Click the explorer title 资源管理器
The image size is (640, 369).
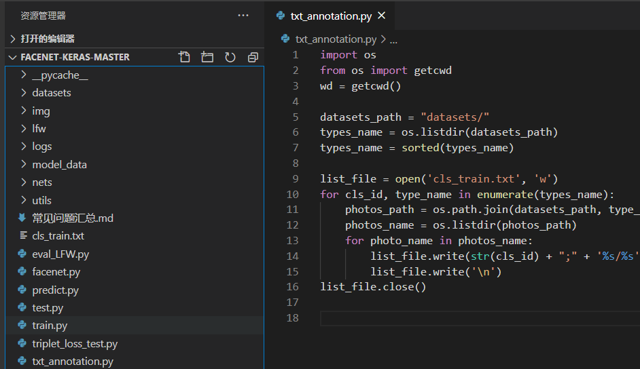tap(43, 16)
